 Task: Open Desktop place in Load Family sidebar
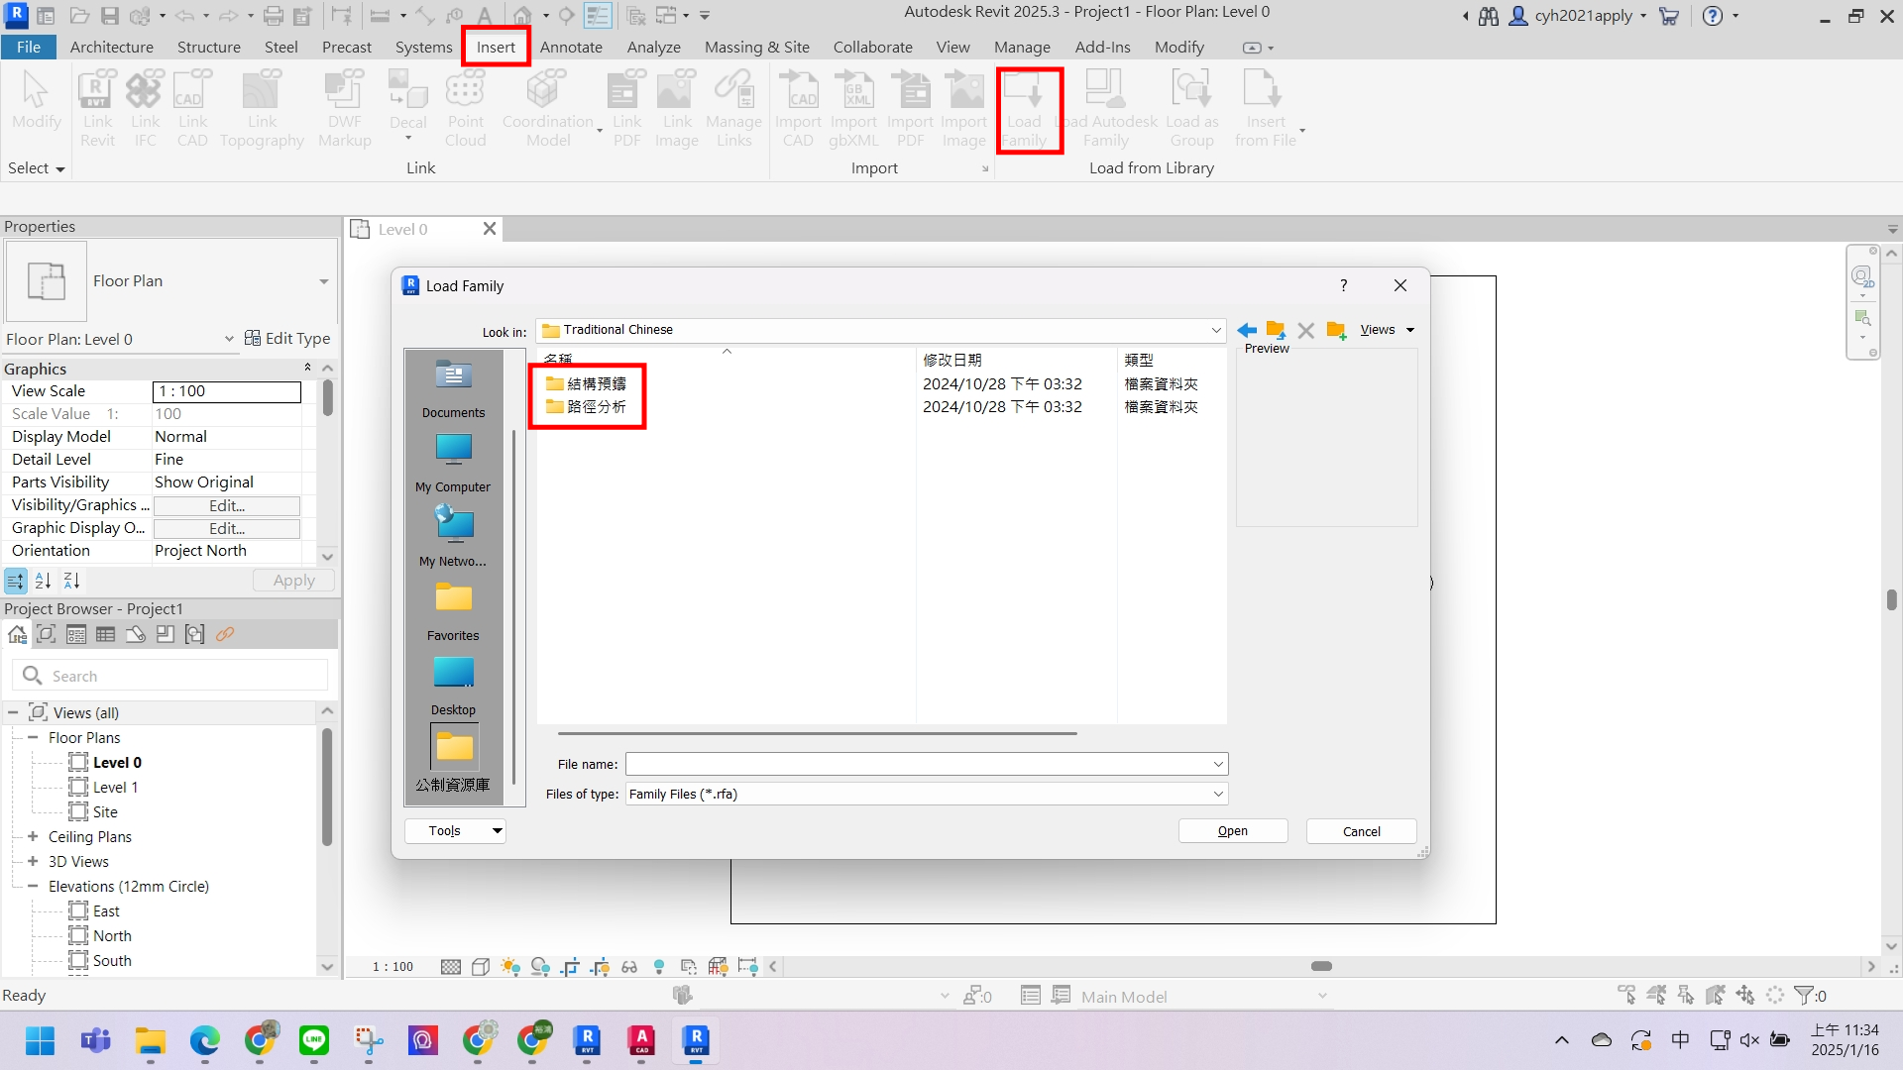(x=453, y=686)
